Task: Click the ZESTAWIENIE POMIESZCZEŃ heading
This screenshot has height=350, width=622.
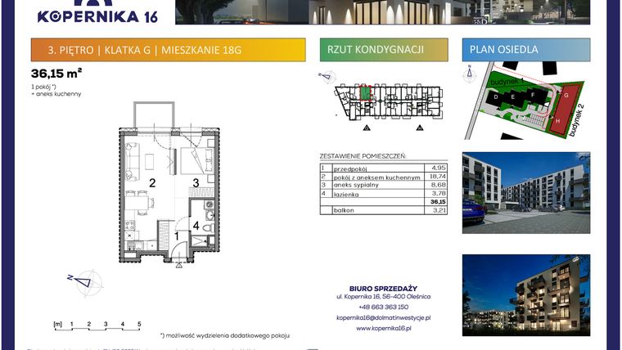Action: (x=363, y=156)
